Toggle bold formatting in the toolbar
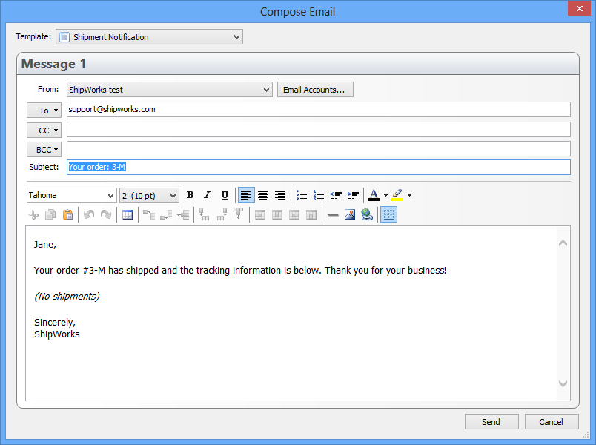596x445 pixels. (x=190, y=195)
